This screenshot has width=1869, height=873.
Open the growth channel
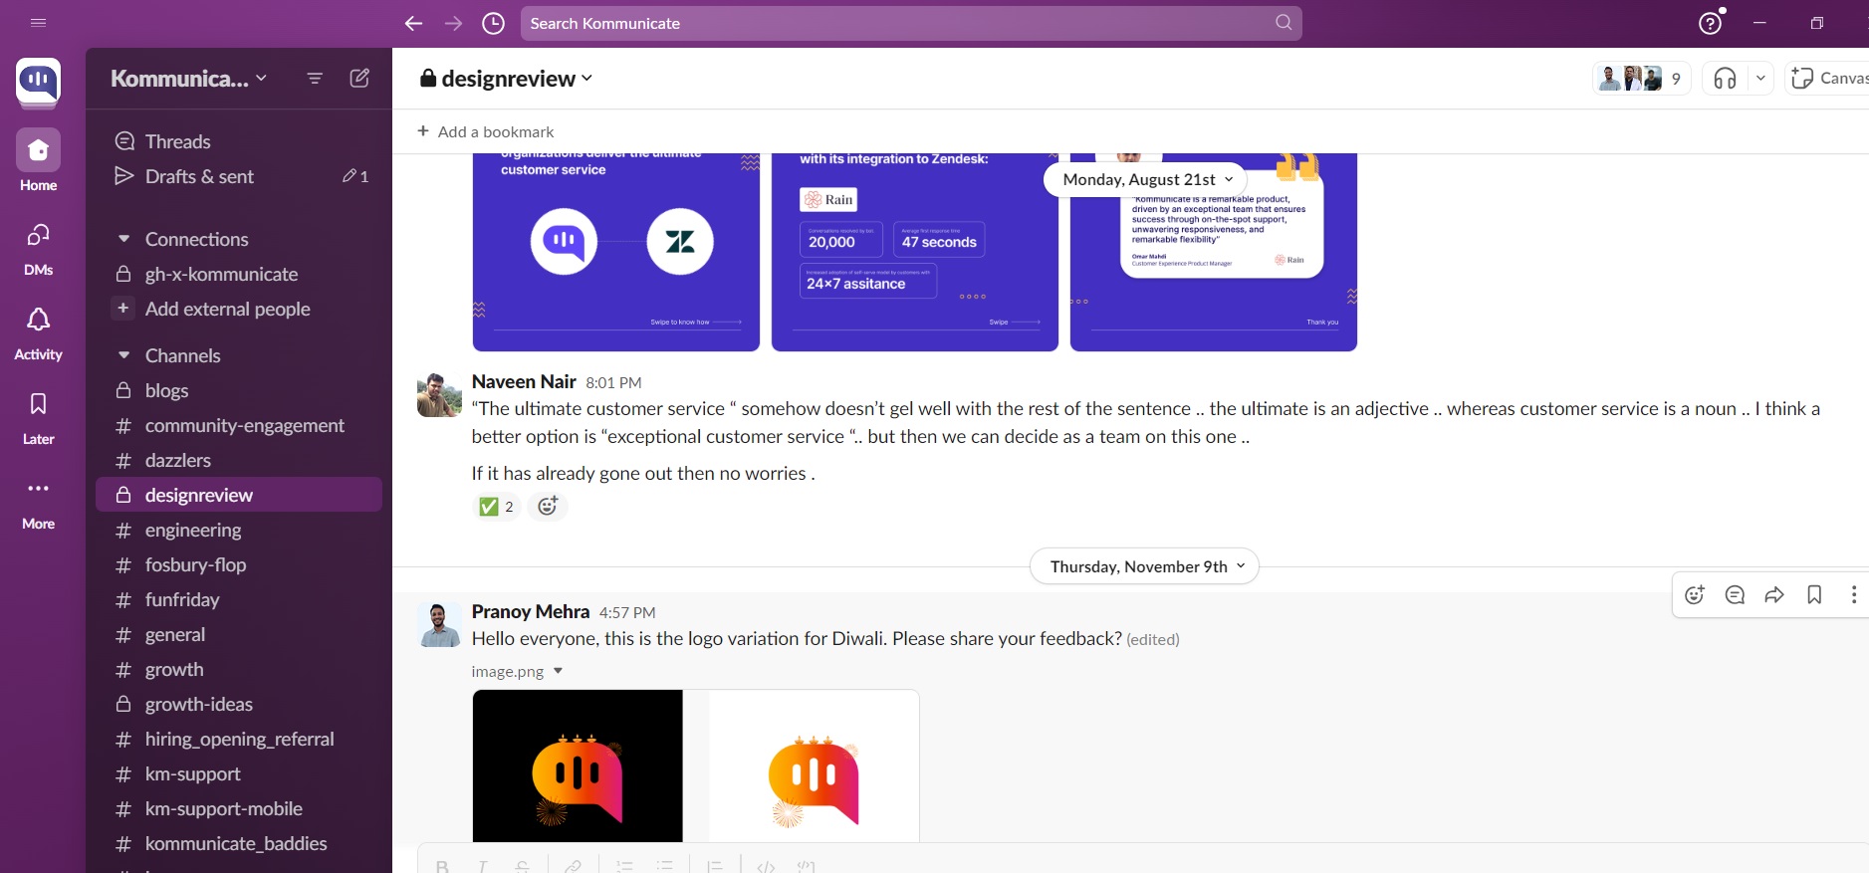tap(239, 669)
